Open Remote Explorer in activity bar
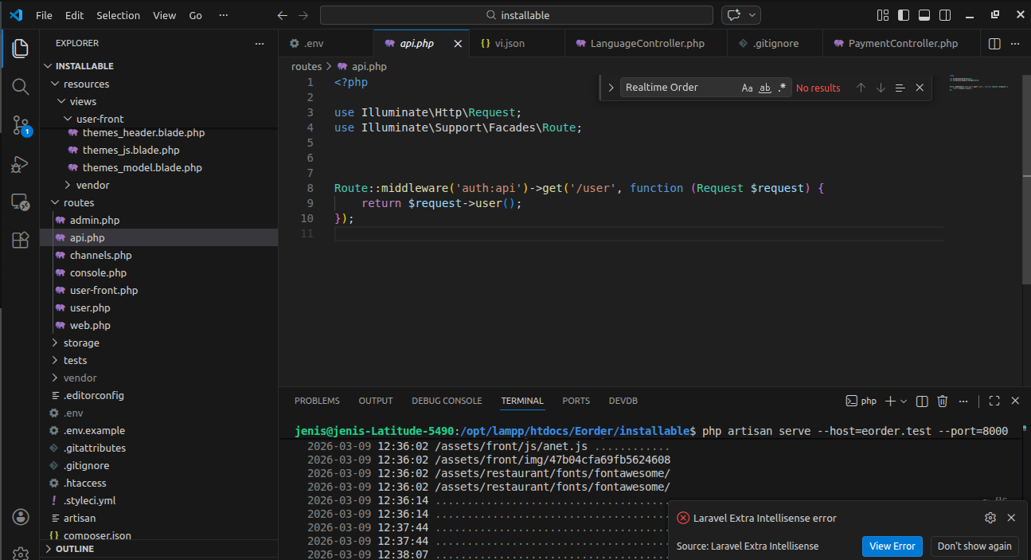 click(21, 202)
